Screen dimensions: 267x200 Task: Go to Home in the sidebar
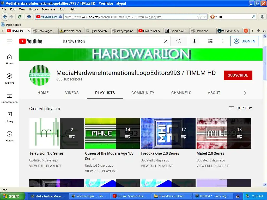9,60
